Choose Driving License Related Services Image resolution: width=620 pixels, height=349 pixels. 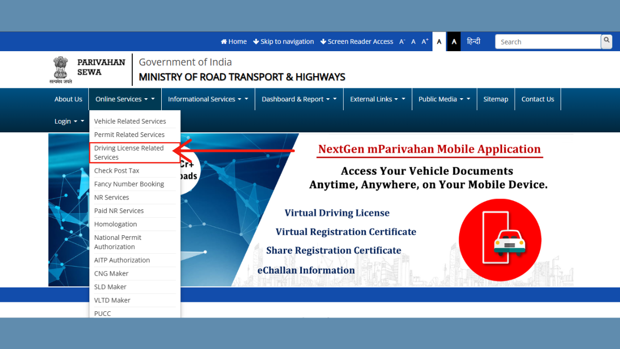tap(134, 153)
